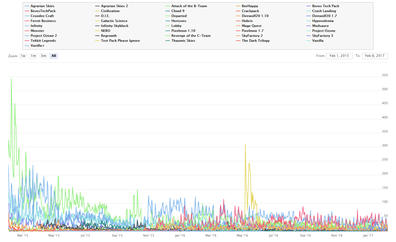Screen dimensions: 396x242
Task: Toggle Hubris series visibility
Action: (x=244, y=21)
